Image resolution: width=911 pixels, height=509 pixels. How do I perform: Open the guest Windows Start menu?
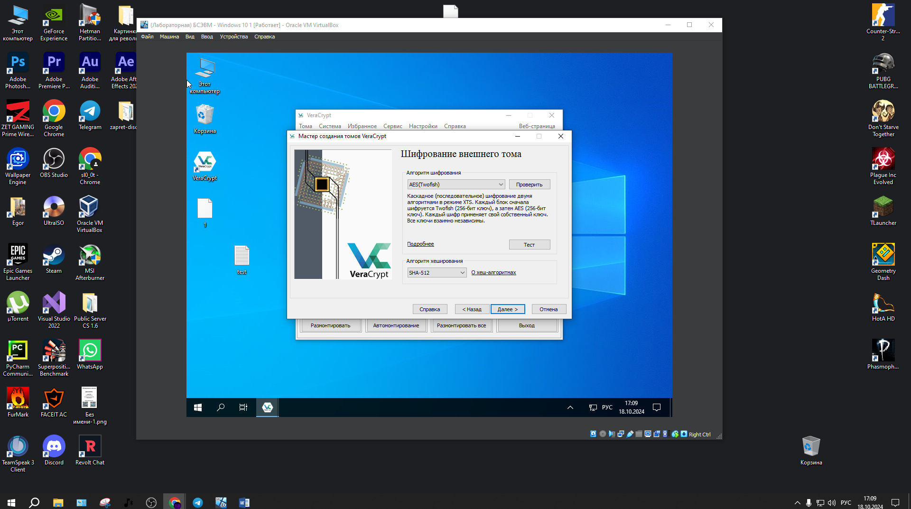tap(198, 407)
